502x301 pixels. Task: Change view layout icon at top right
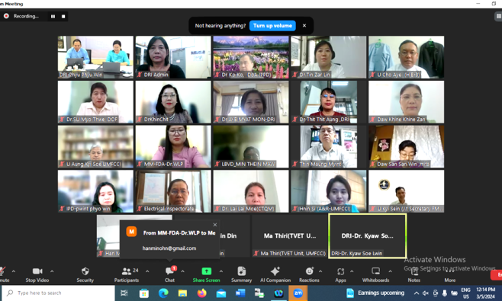pos(498,16)
